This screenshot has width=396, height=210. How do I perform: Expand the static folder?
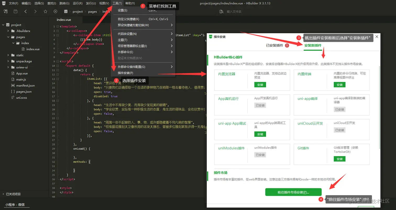click(8, 55)
